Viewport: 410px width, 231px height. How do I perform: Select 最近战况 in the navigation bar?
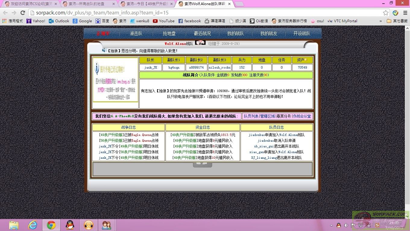(202, 33)
